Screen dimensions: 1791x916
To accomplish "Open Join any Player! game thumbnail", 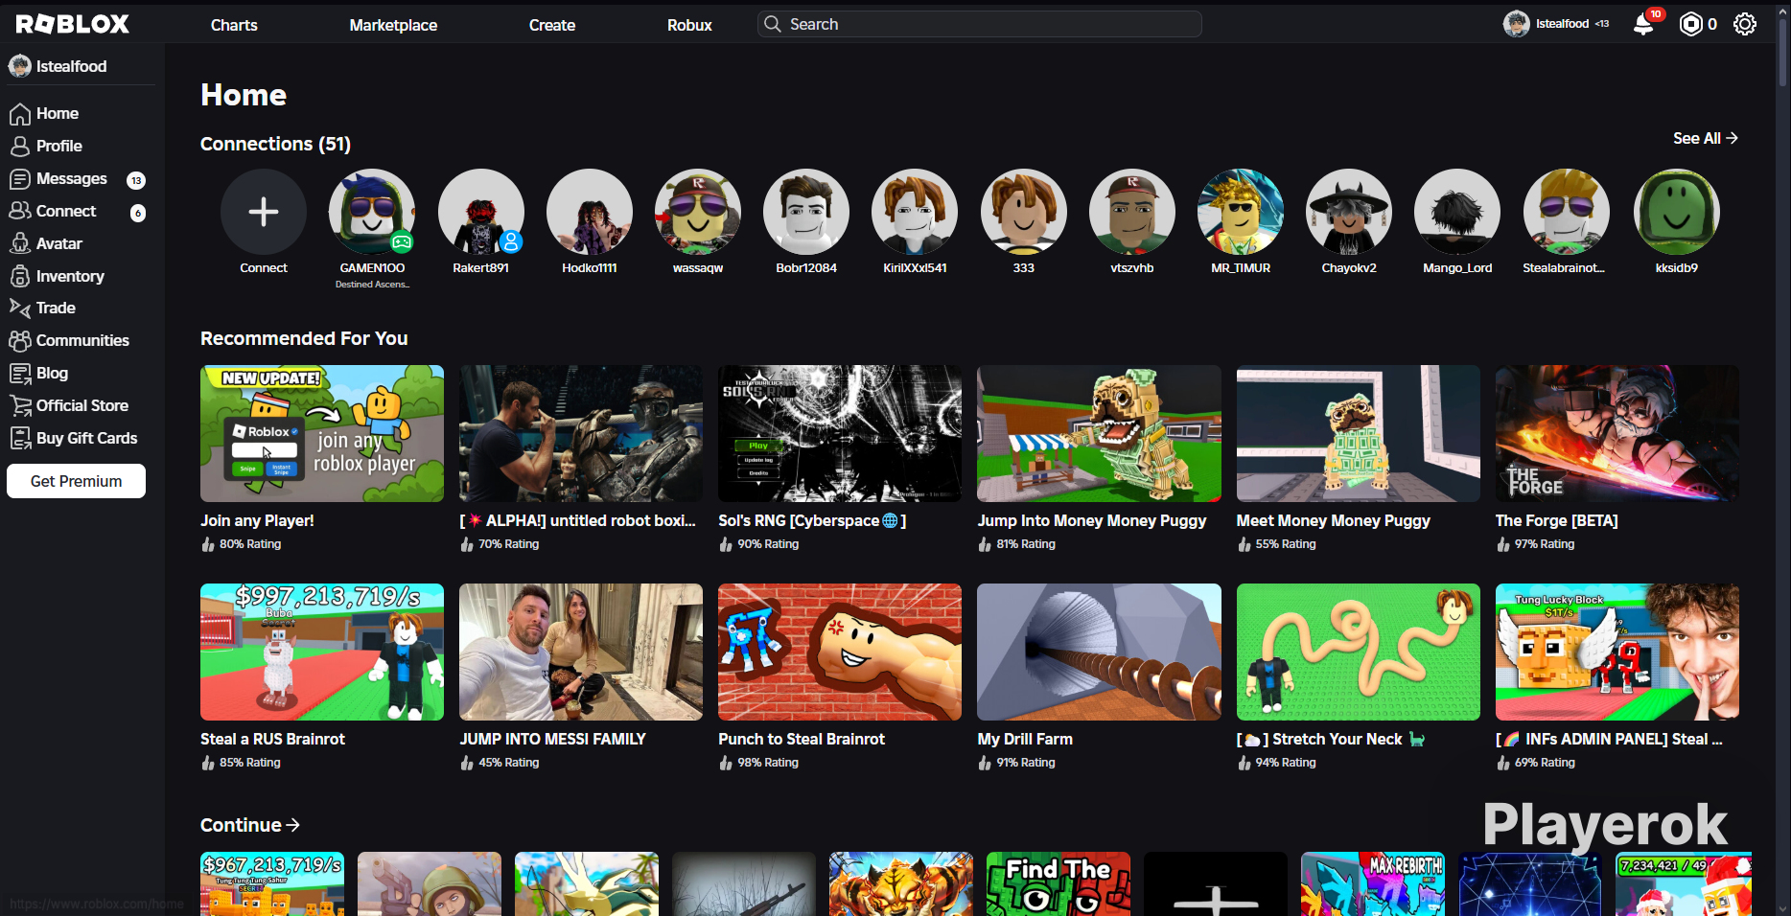I will click(x=322, y=433).
